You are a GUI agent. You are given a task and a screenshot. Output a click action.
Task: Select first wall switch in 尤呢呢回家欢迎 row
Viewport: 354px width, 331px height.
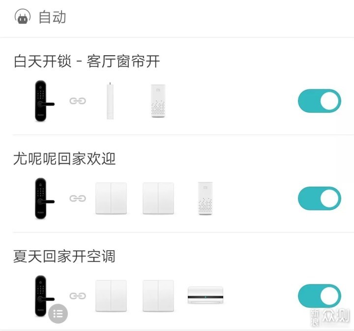coord(111,199)
